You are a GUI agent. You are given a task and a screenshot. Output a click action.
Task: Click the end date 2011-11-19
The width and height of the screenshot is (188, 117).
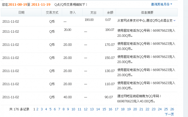(41, 5)
